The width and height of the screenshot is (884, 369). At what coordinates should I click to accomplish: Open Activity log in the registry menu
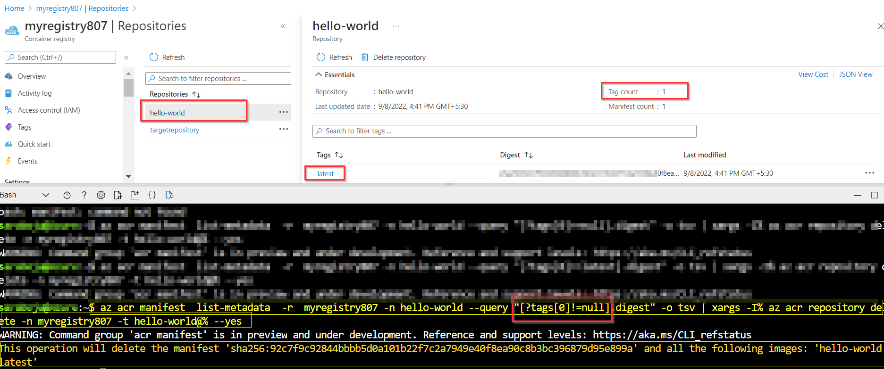tap(34, 93)
